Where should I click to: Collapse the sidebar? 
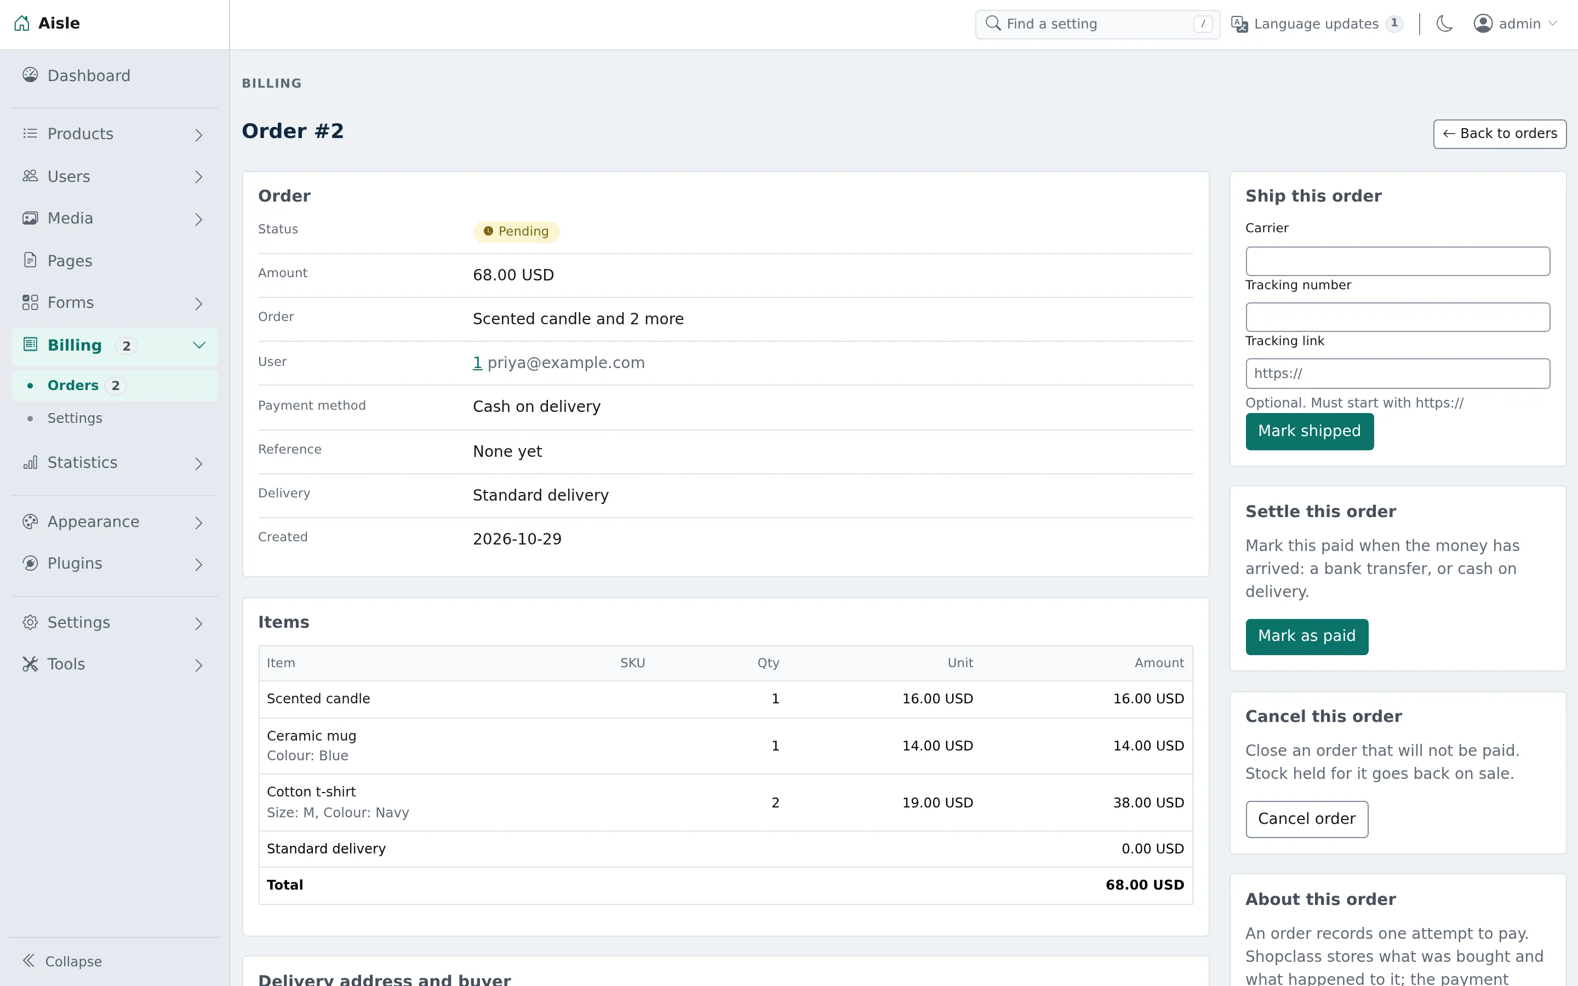coord(62,961)
